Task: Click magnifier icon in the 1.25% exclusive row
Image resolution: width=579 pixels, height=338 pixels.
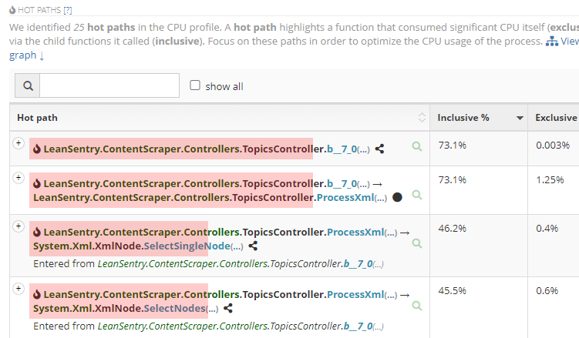Action: click(x=417, y=195)
